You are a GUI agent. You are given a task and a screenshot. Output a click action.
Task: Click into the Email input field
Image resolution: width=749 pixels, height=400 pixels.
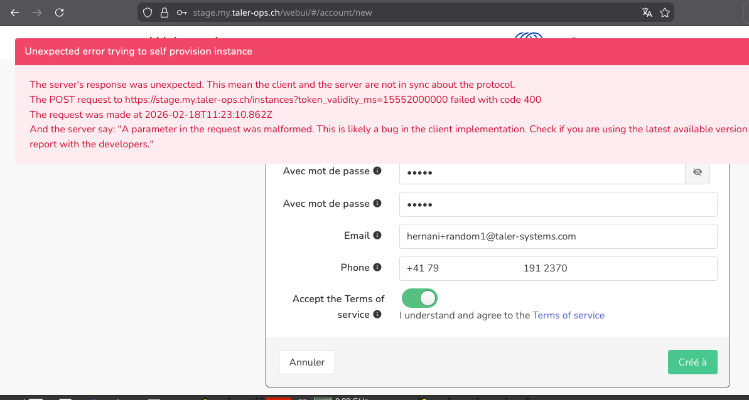(558, 236)
